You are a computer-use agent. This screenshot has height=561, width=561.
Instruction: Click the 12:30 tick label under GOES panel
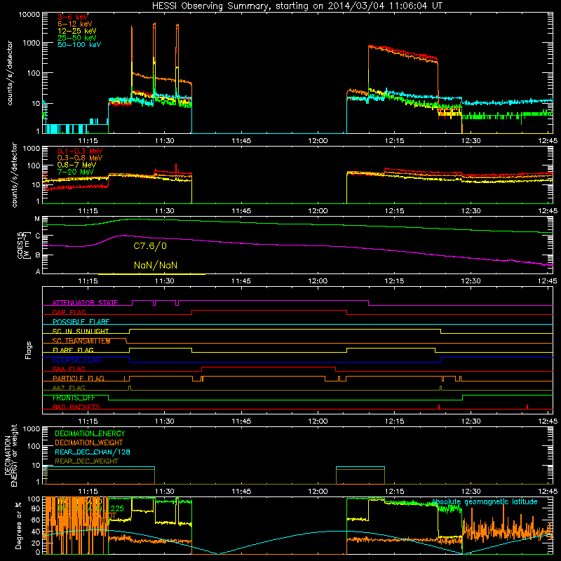(x=471, y=281)
